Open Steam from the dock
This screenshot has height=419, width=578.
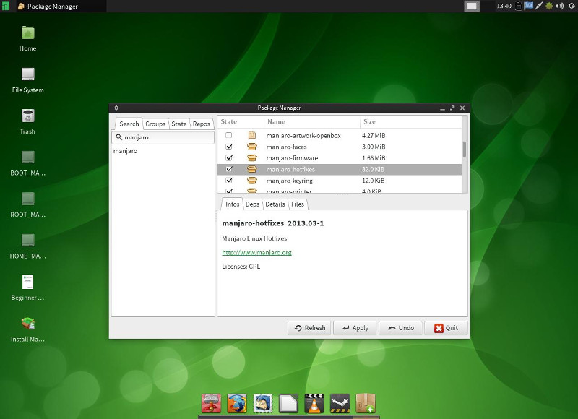coord(340,403)
